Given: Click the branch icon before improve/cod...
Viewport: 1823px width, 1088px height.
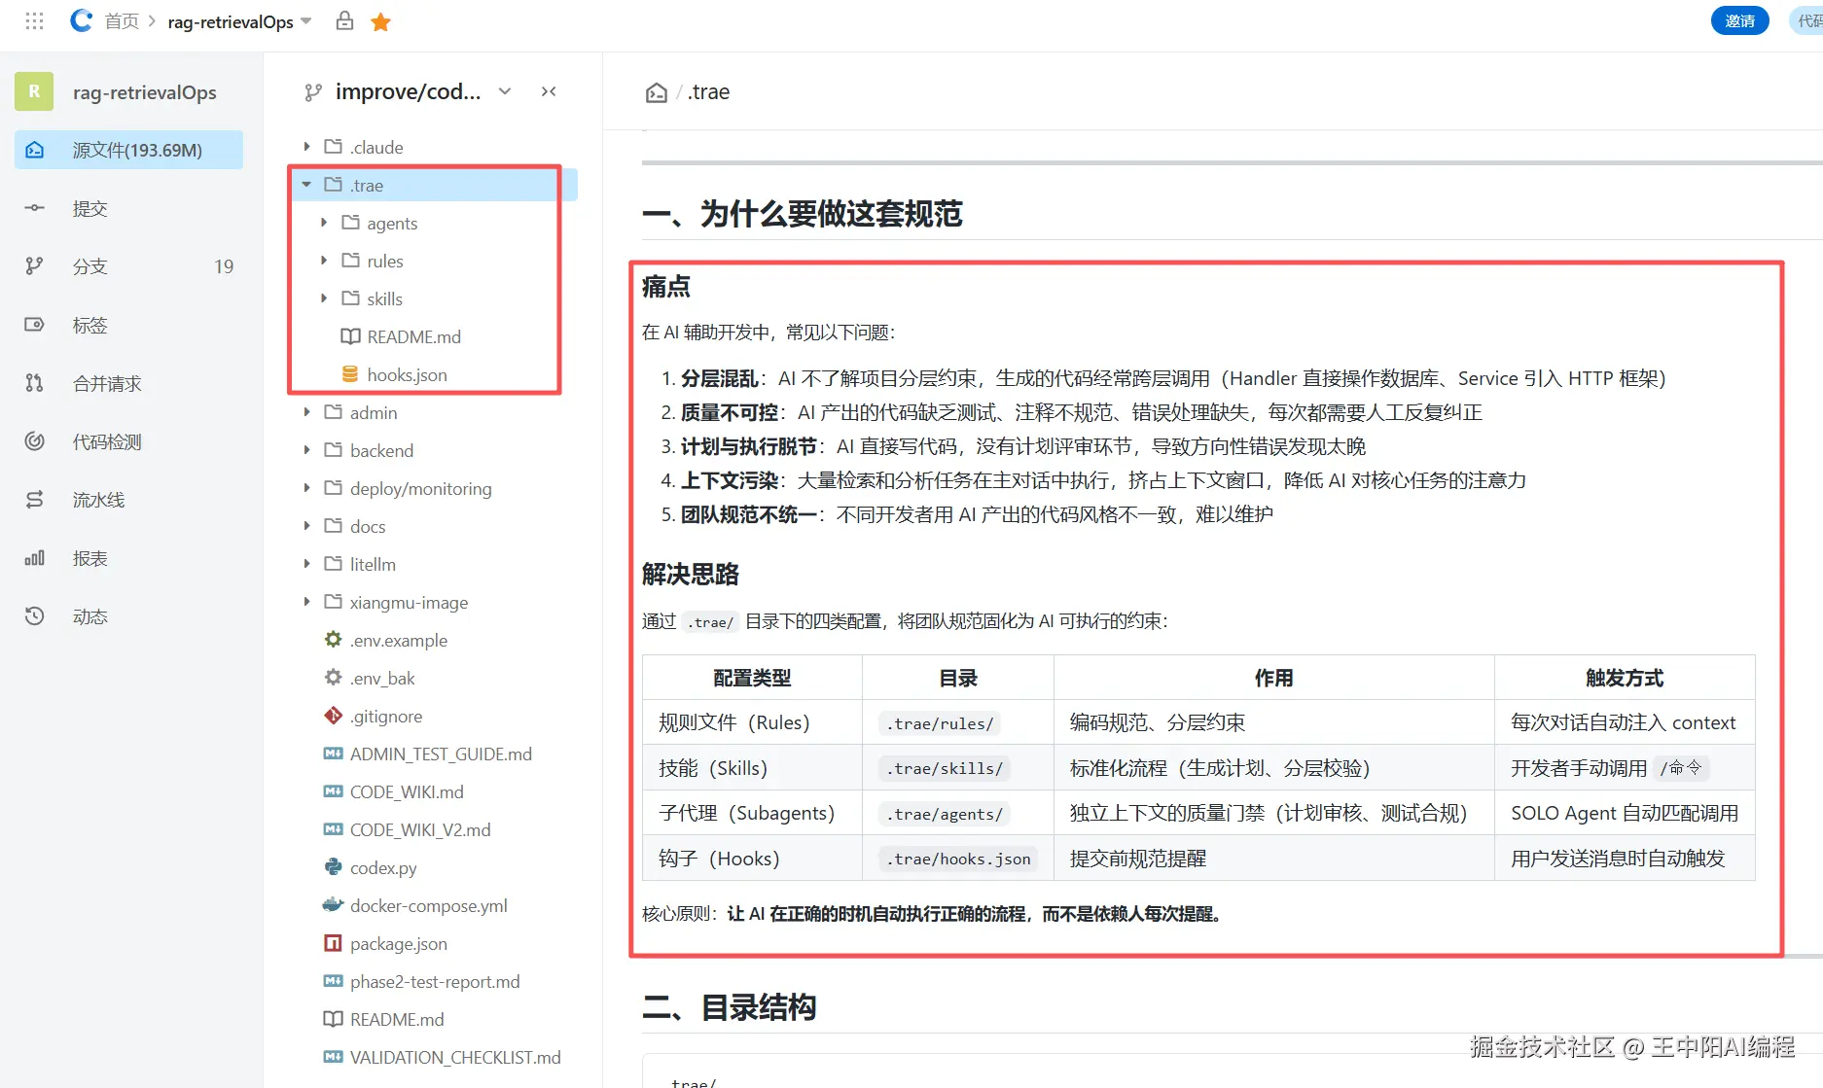Looking at the screenshot, I should tap(312, 92).
